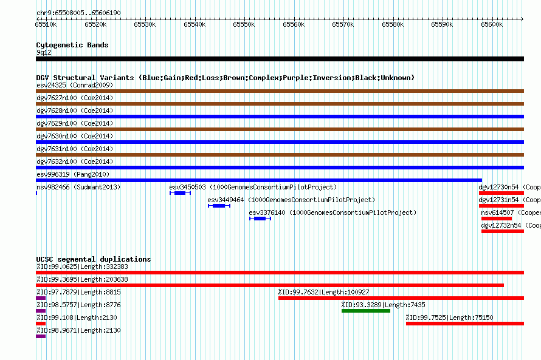Open the nsv982466 (Sudmant2013) label
The height and width of the screenshot is (360, 541).
(x=78, y=187)
